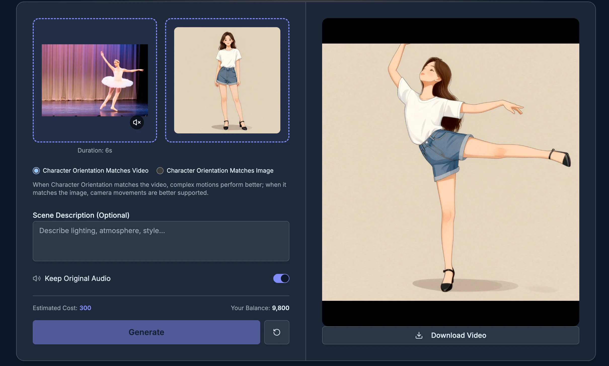609x366 pixels.
Task: Click the "Keep Original Audio" label
Action: pos(78,278)
